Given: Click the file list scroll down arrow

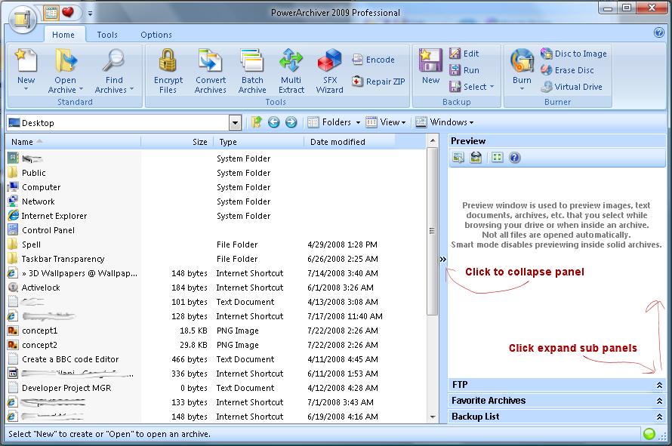Looking at the screenshot, I should coord(433,417).
